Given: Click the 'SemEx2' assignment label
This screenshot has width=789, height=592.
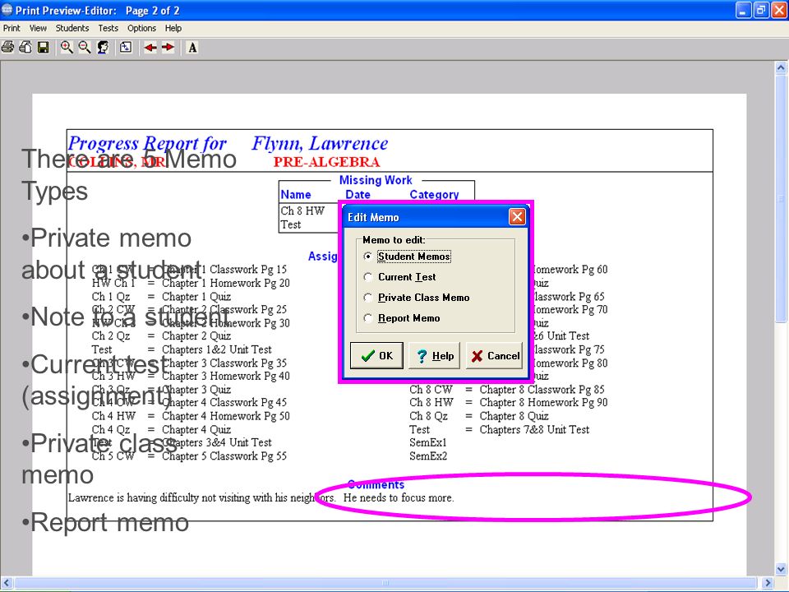Looking at the screenshot, I should pyautogui.click(x=427, y=456).
